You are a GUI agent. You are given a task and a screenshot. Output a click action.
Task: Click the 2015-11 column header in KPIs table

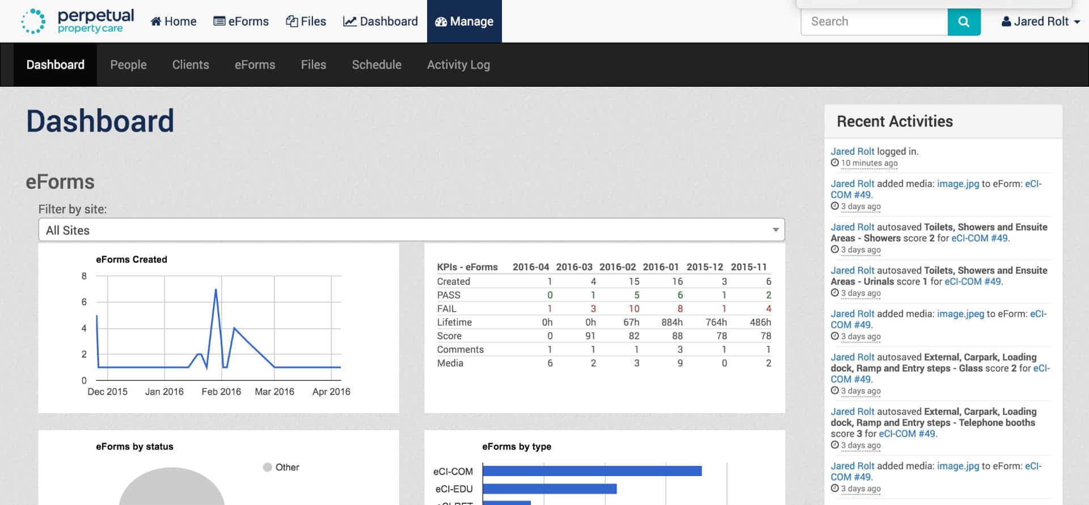coord(749,267)
